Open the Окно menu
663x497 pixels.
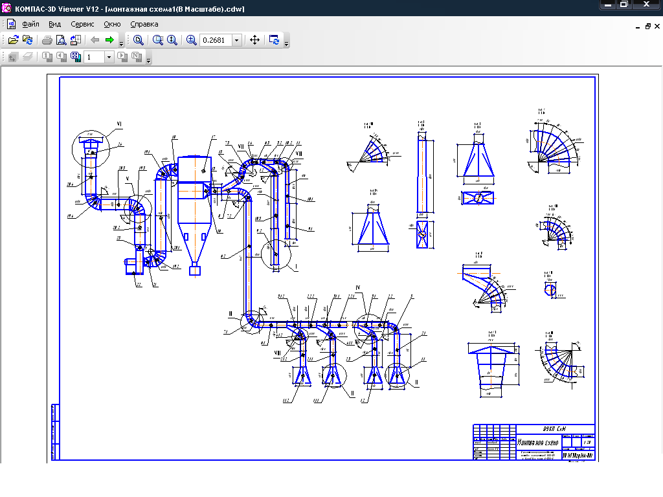tap(112, 24)
